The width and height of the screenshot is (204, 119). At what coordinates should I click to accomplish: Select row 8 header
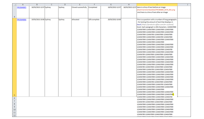click(x=15, y=104)
